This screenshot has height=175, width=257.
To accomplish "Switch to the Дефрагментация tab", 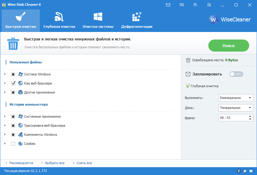I will (137, 21).
